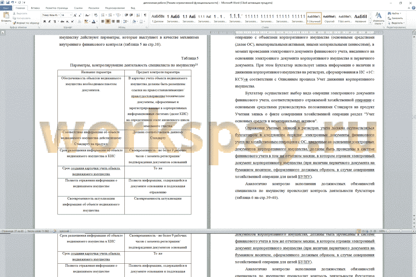Clear all formatting icon
This screenshot has width=416, height=277.
[x=96, y=15]
